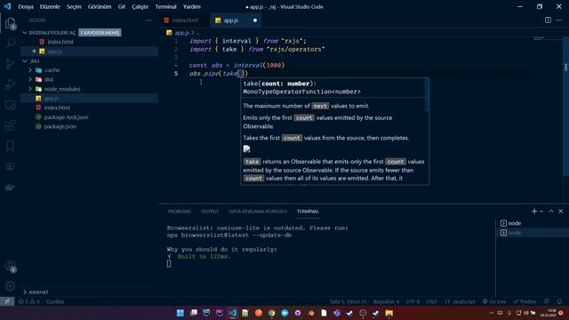Click the Windows Start button
Image resolution: width=569 pixels, height=320 pixels.
tap(180, 313)
